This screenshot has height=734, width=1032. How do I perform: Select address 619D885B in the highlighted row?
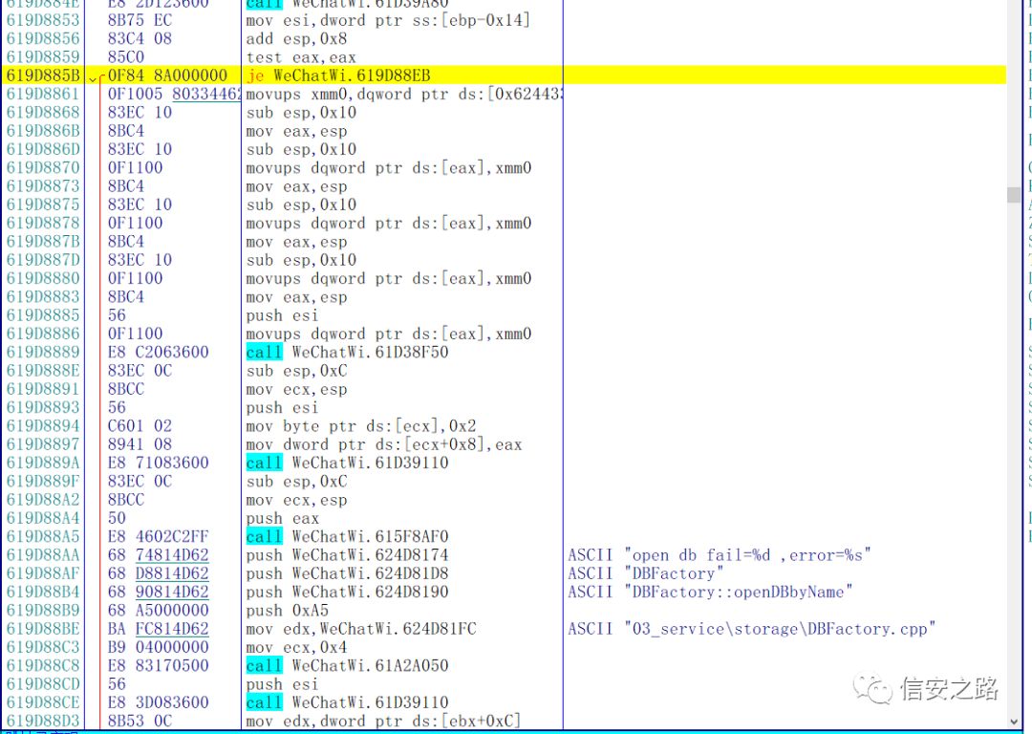[43, 76]
